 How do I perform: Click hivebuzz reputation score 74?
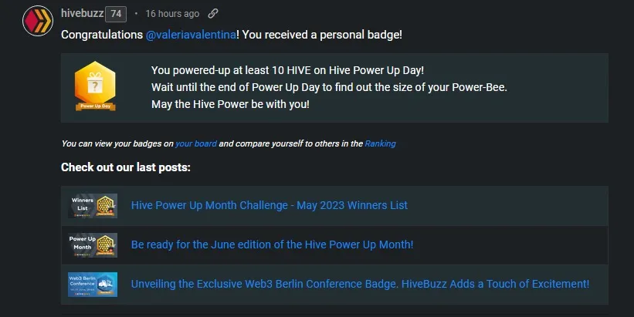click(x=116, y=14)
